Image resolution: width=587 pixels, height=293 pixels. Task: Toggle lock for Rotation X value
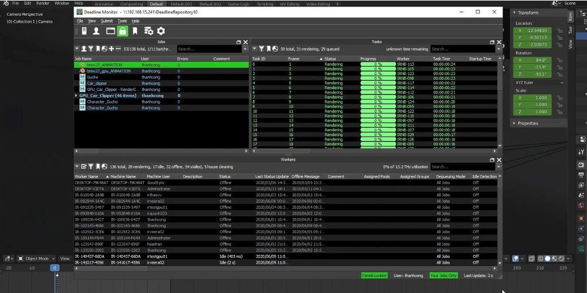click(560, 60)
